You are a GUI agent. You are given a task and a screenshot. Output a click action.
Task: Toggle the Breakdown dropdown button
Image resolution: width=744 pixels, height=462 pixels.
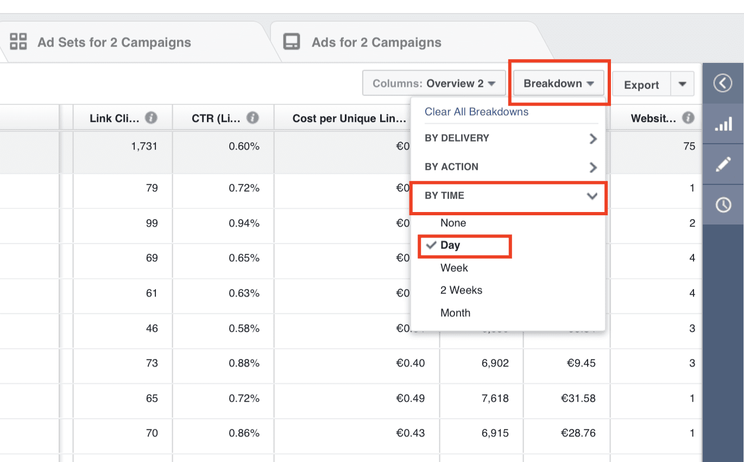[558, 84]
